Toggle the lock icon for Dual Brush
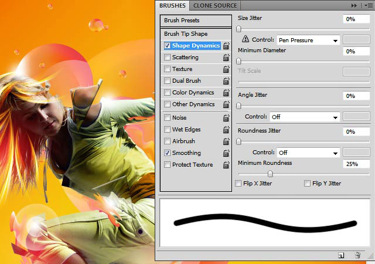The image size is (375, 264). point(226,81)
